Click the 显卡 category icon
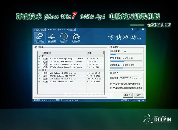 (39, 70)
